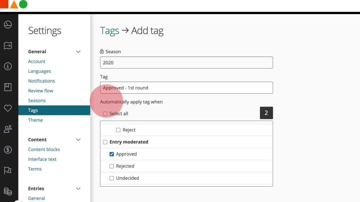The image size is (360, 202).
Task: Collapse the Entries settings section
Action: (78, 188)
